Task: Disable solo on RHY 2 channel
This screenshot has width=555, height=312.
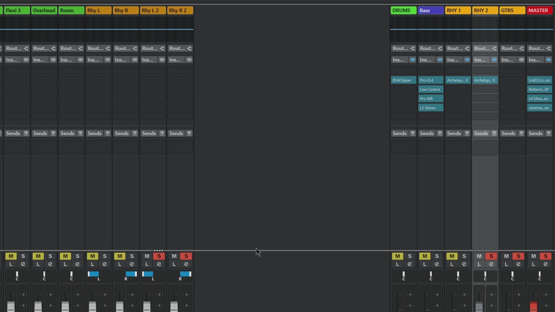Action: pos(491,256)
